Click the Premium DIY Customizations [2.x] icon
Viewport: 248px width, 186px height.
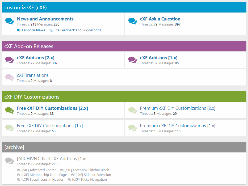(132, 111)
